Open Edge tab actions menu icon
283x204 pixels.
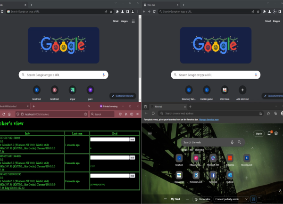145,106
